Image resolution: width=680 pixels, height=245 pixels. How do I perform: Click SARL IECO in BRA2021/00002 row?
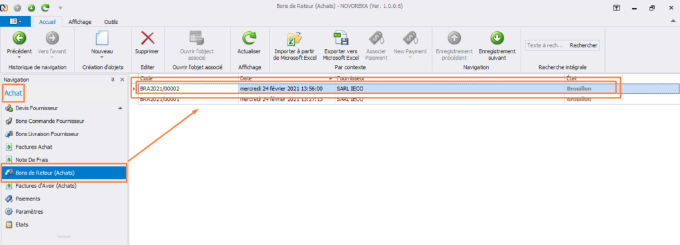350,88
